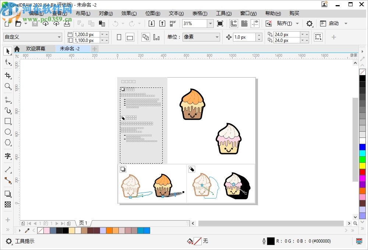The image size is (368, 250).
Task: Switch to the 欢迎屏幕 tab
Action: (x=35, y=48)
